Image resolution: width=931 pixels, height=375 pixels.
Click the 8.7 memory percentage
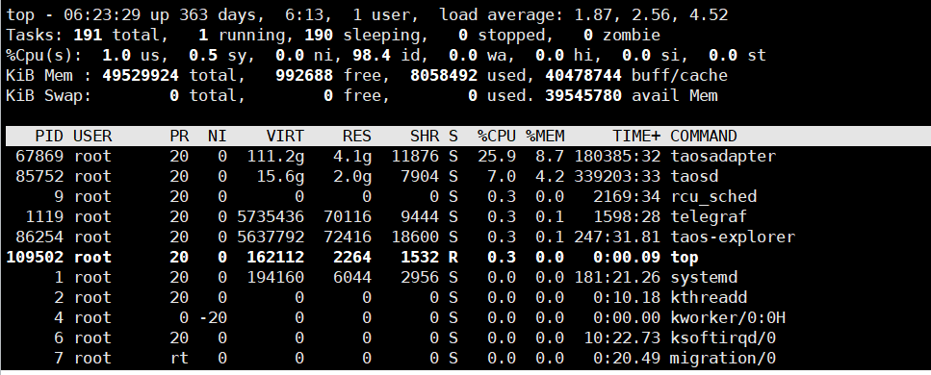coord(550,157)
